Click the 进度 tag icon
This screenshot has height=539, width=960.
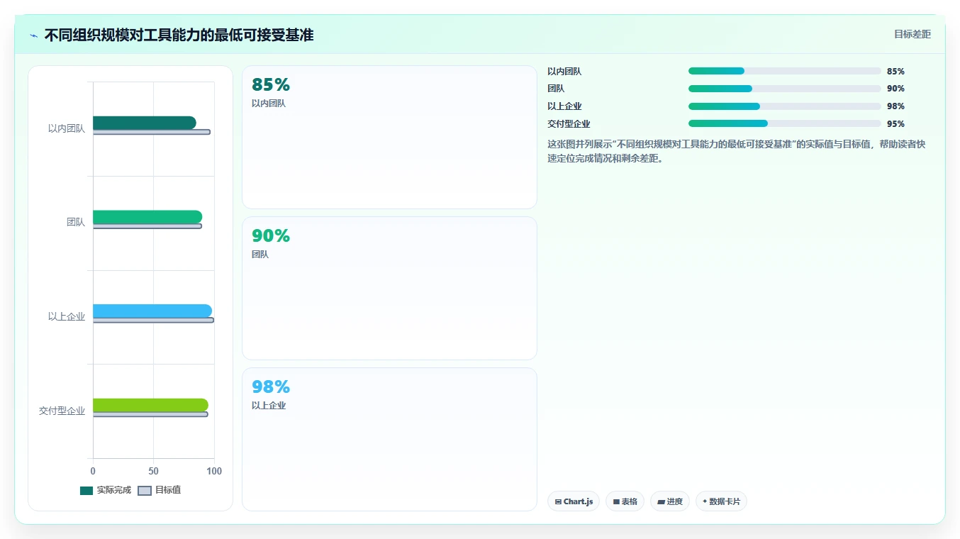[661, 502]
